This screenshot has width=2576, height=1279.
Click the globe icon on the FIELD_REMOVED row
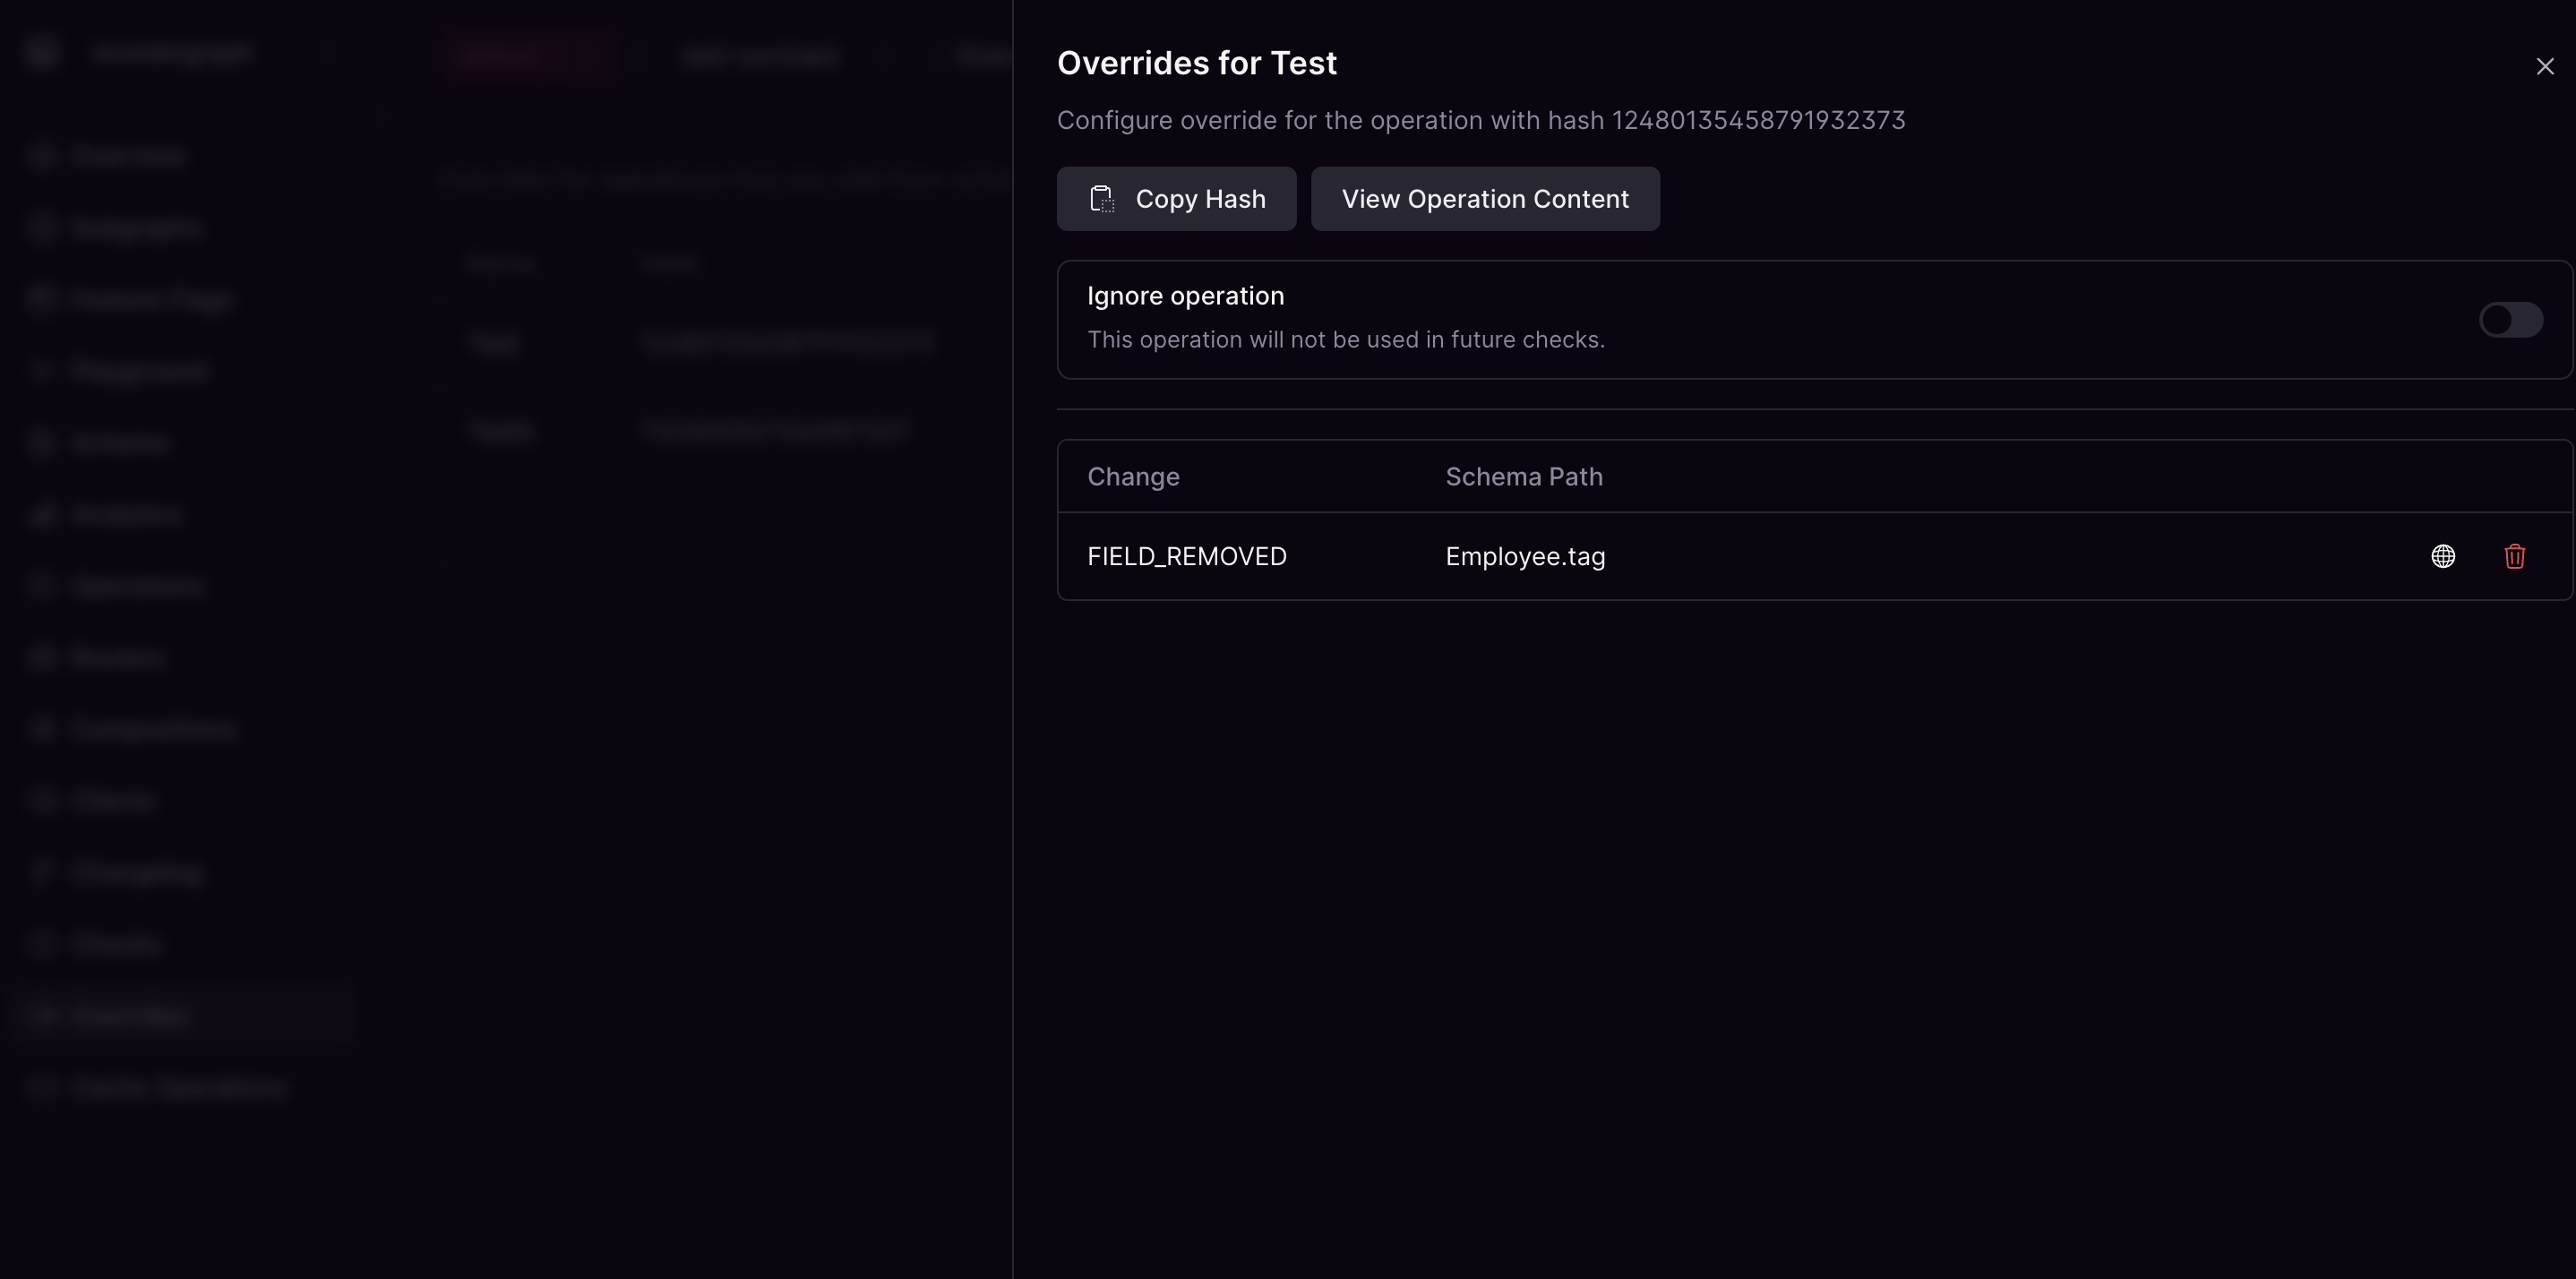coord(2444,556)
